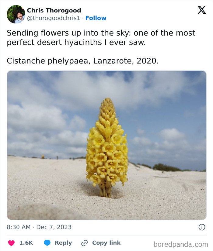This screenshot has width=213, height=251.
Task: Open the tweet info circle icon
Action: [201, 227]
